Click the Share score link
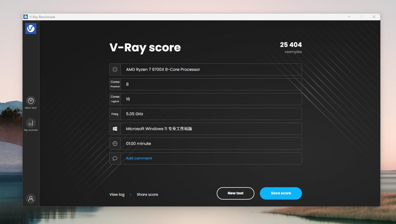Viewport: 396px width, 224px height. [147, 194]
